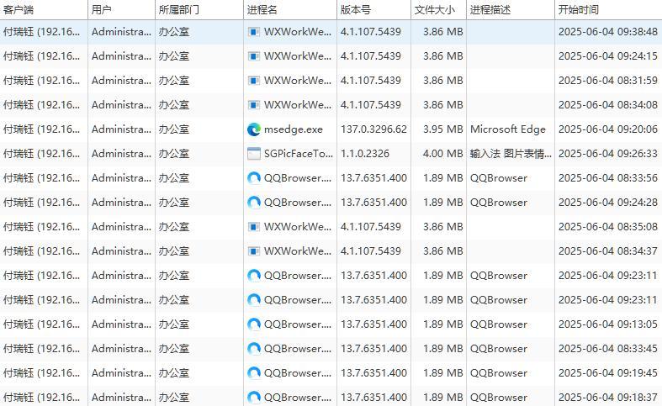Screen dimensions: 662x406
Task: Click 1.89 MB size in 09:19:45 row
Action: pos(443,373)
